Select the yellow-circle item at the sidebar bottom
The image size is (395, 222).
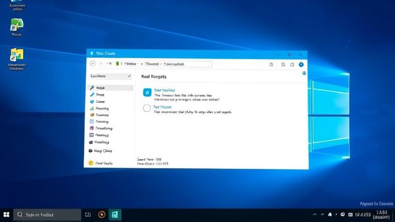point(100,163)
